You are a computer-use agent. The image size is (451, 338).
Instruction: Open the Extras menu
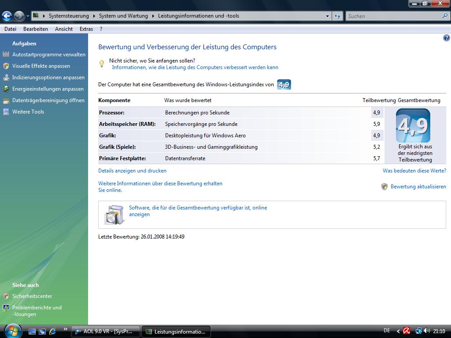click(86, 29)
